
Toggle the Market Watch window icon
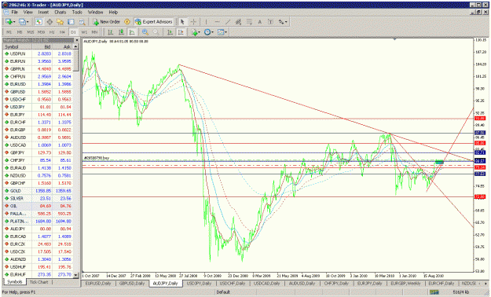pos(38,22)
